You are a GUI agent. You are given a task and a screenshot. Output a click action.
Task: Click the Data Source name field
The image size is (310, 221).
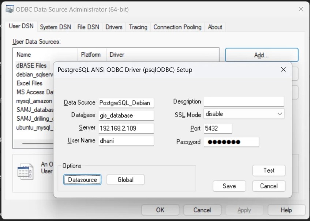(126, 103)
